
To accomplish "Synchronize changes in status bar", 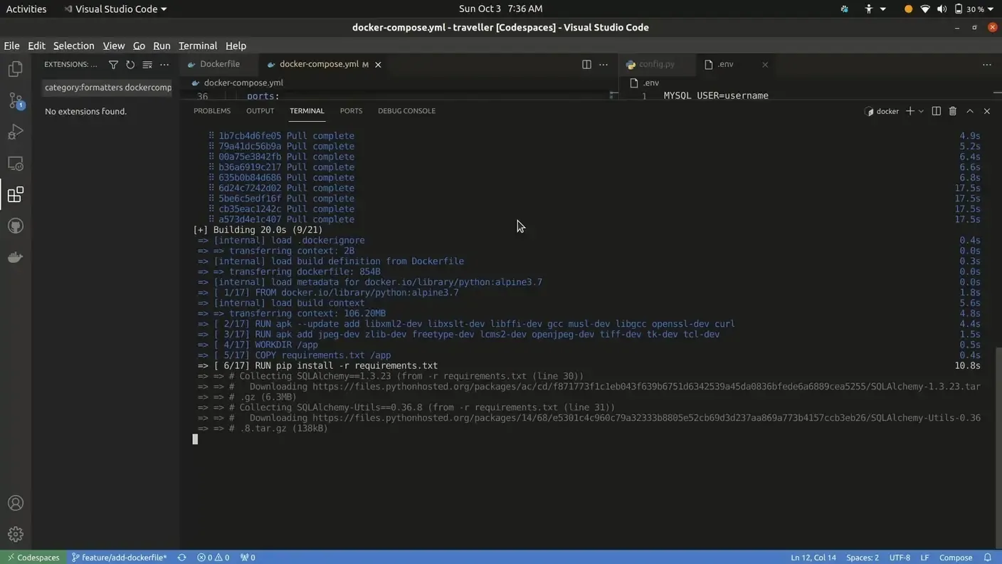I will pos(181,558).
